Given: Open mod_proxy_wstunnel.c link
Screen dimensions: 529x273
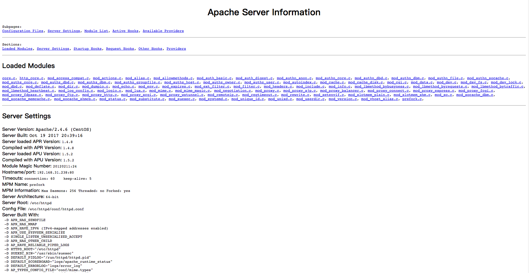Looking at the screenshot, I should (x=182, y=95).
